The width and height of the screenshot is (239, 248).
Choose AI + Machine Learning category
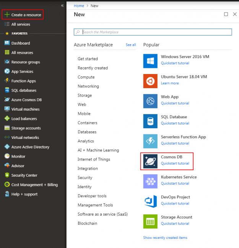click(98, 150)
